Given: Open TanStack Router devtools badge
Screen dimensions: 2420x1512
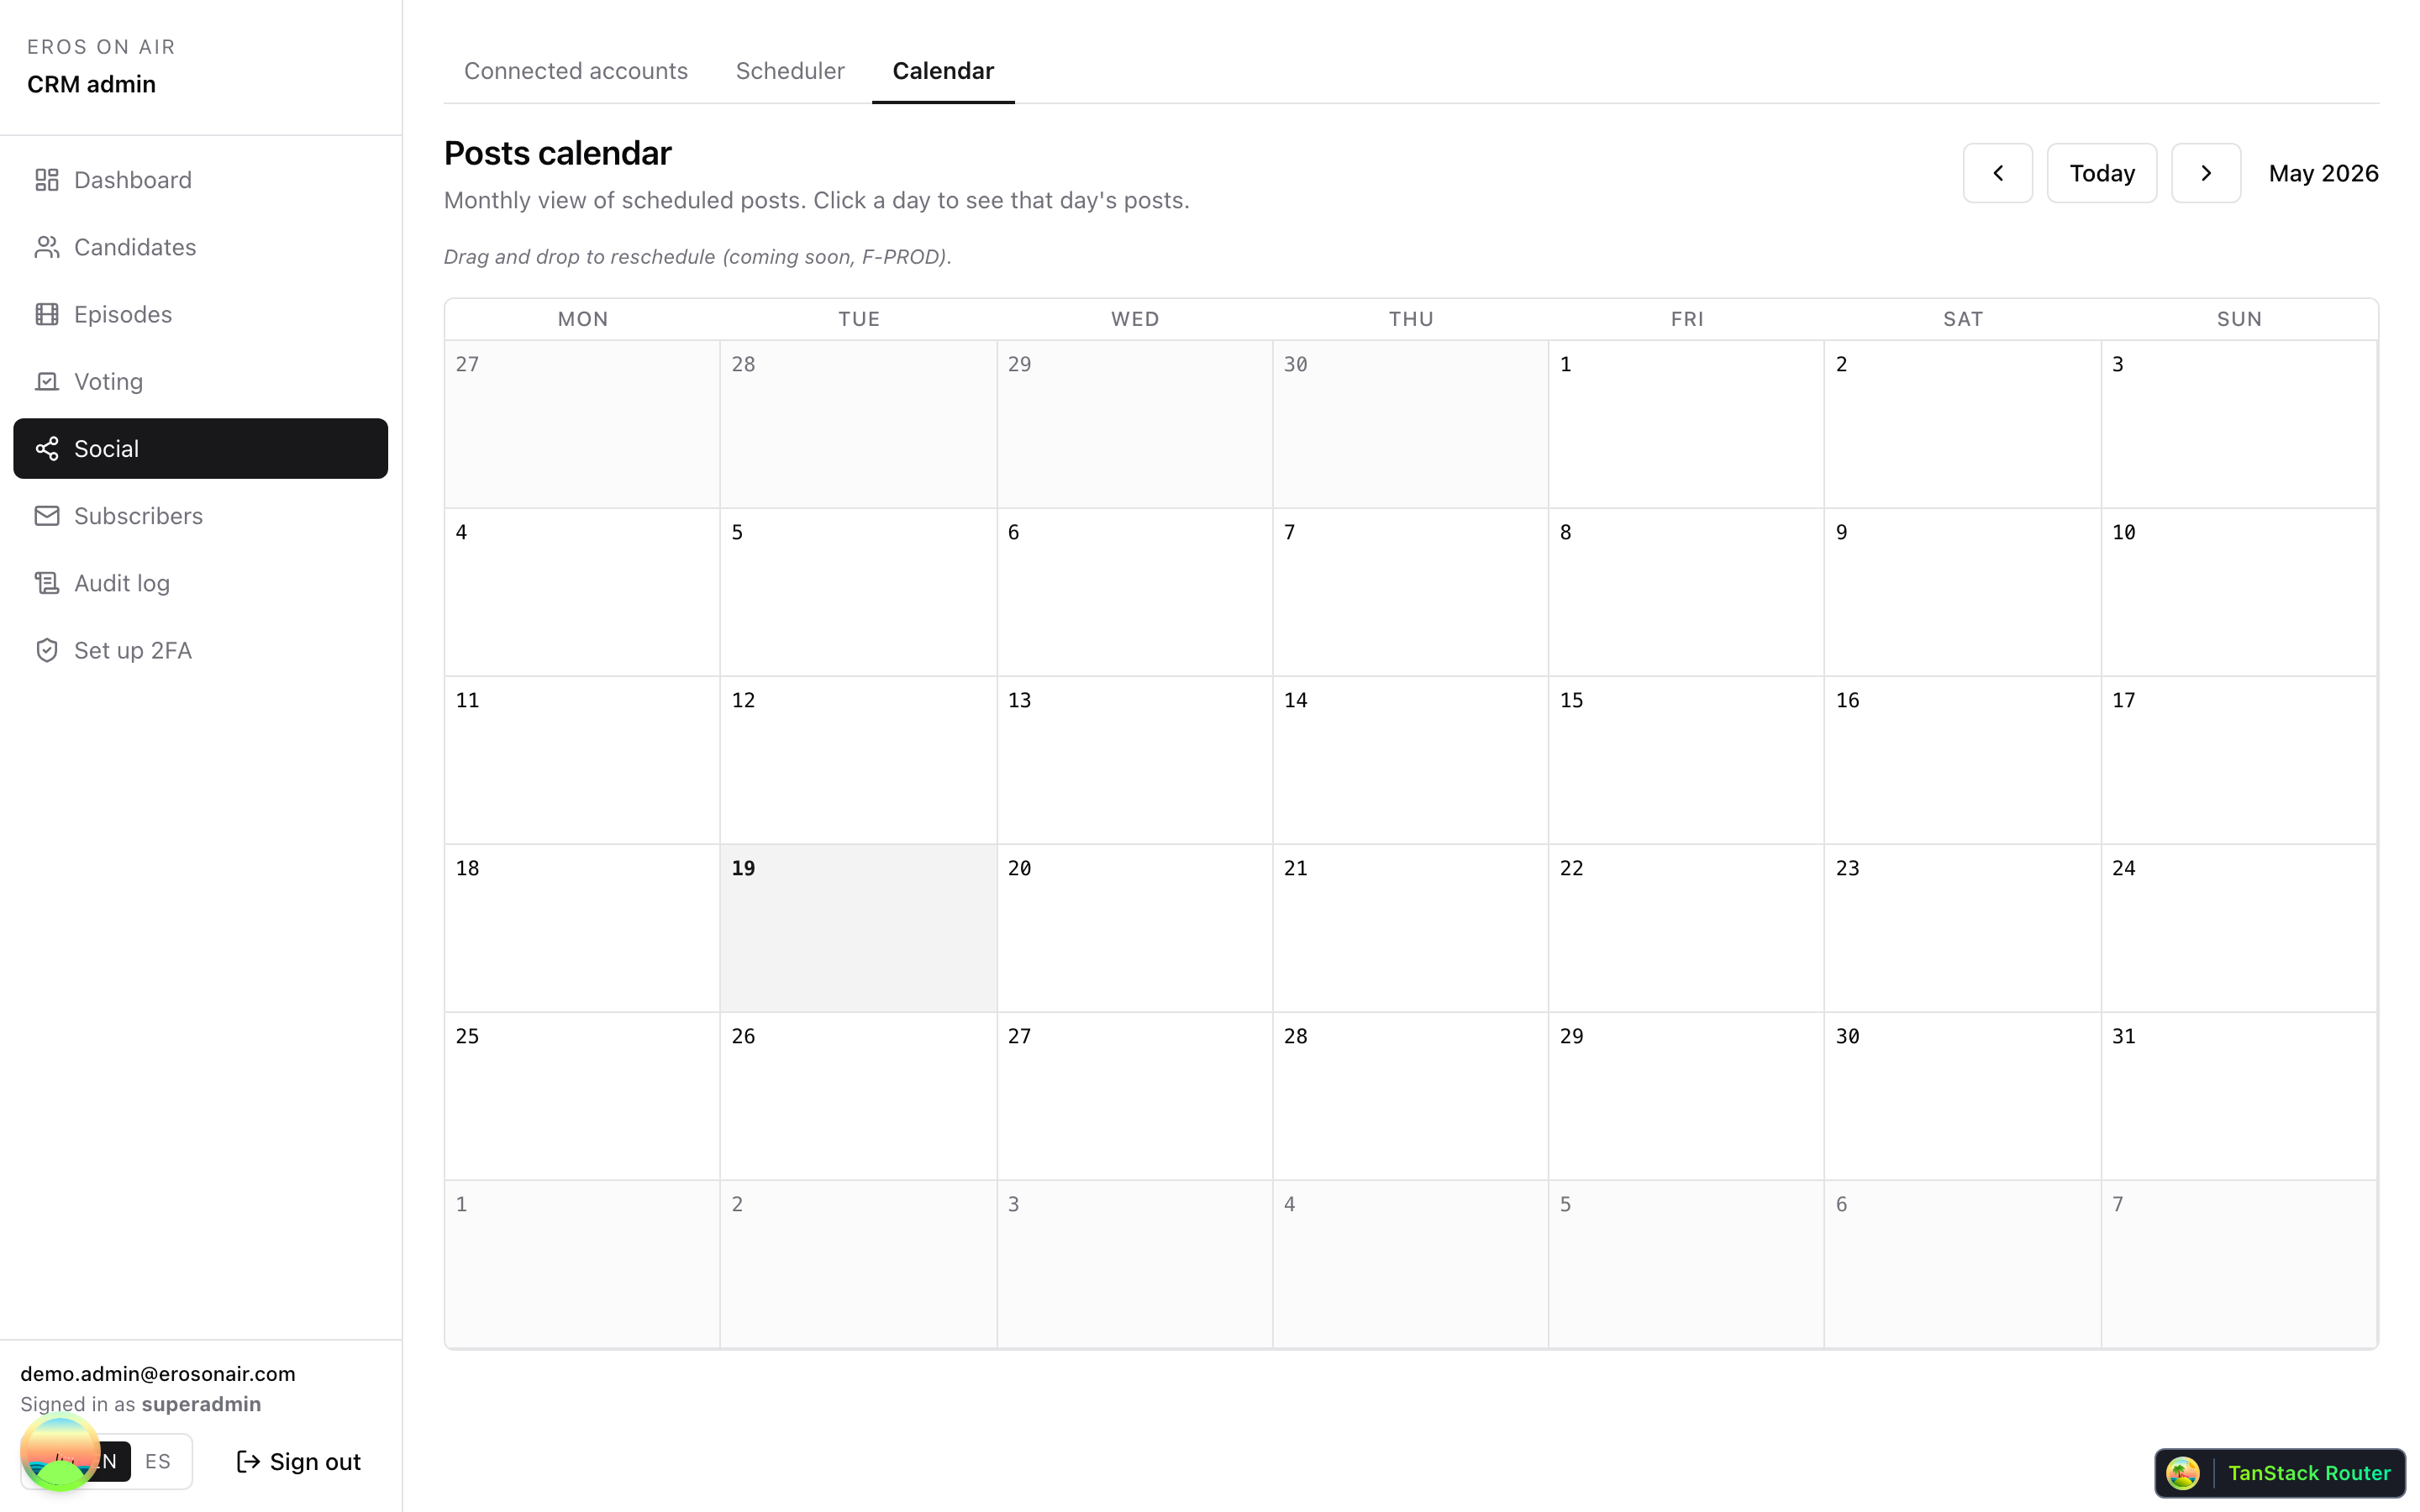Looking at the screenshot, I should point(2280,1473).
